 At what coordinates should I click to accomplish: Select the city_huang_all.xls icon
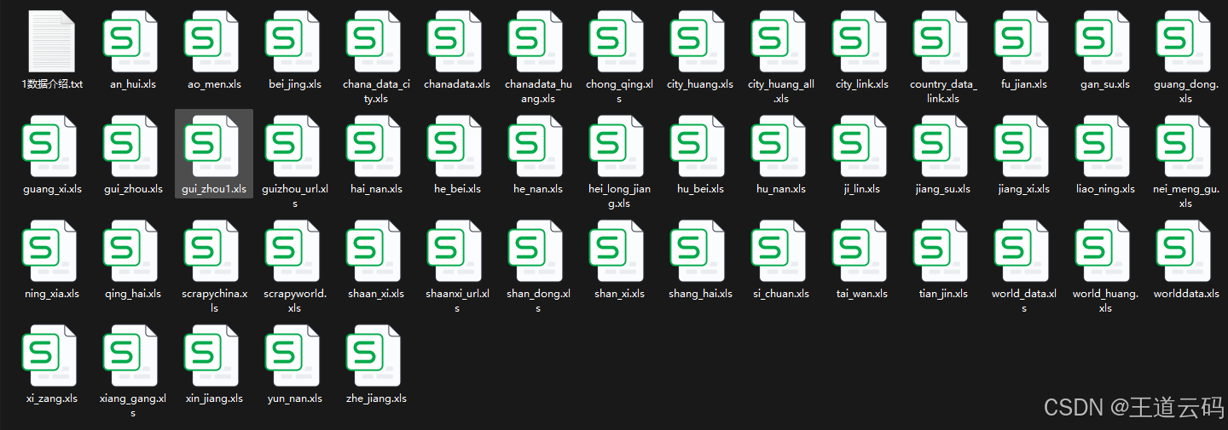779,42
